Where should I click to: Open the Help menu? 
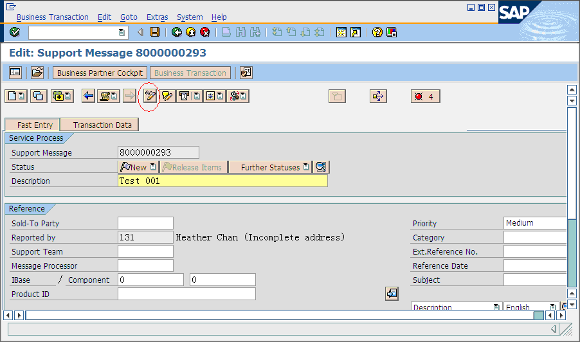coord(219,17)
